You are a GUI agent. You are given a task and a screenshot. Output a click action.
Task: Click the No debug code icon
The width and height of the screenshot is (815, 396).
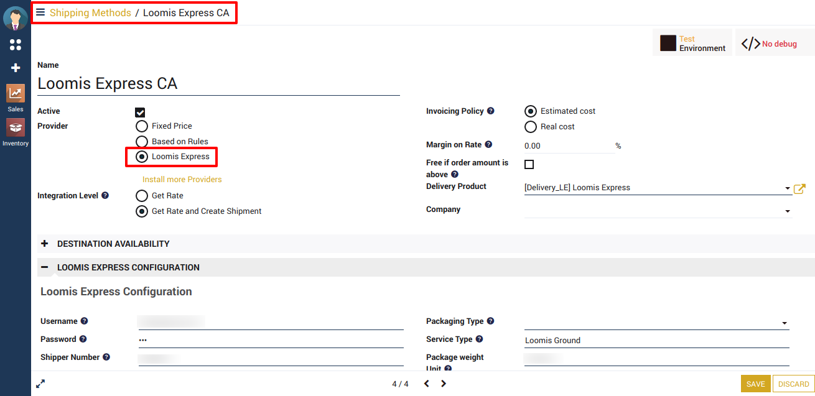[751, 44]
